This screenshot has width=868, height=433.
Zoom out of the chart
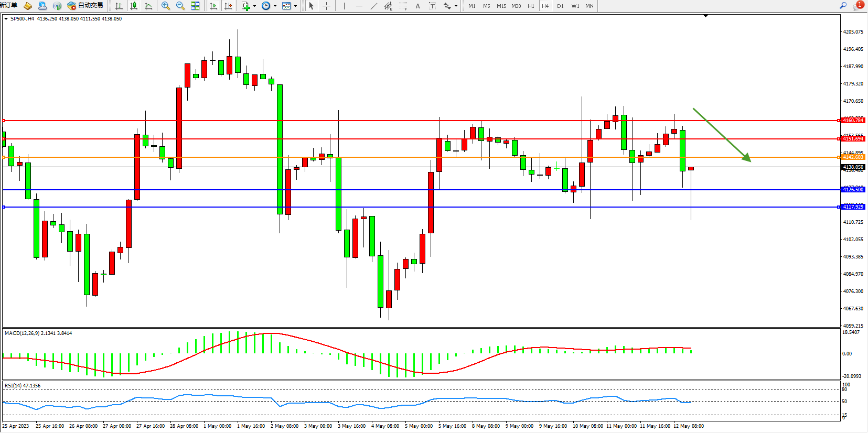click(180, 6)
